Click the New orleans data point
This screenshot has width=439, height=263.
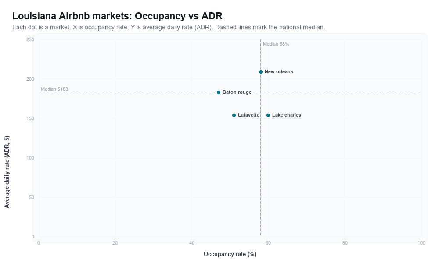pyautogui.click(x=261, y=72)
